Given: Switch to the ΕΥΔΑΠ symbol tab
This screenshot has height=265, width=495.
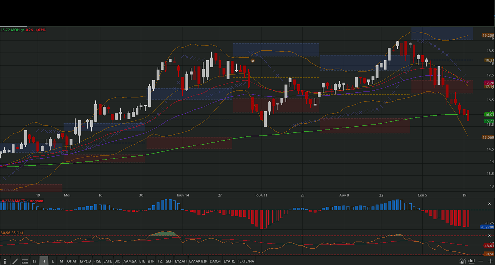Looking at the screenshot, I should tap(181, 261).
